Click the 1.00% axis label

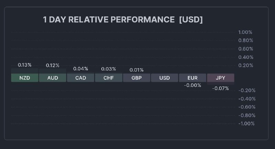pos(245,32)
